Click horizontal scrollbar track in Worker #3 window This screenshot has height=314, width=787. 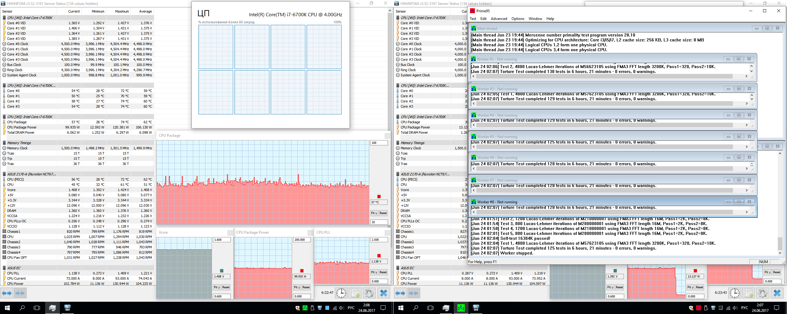click(x=610, y=104)
